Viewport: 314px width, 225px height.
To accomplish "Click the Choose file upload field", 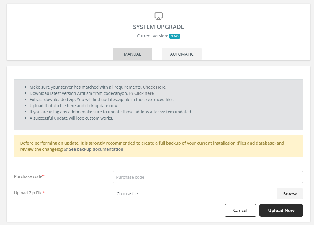I will pyautogui.click(x=195, y=194).
